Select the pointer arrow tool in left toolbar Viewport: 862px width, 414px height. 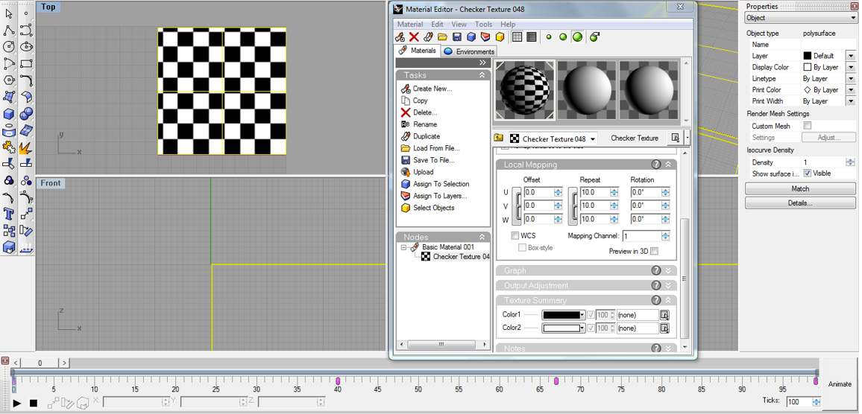click(10, 12)
